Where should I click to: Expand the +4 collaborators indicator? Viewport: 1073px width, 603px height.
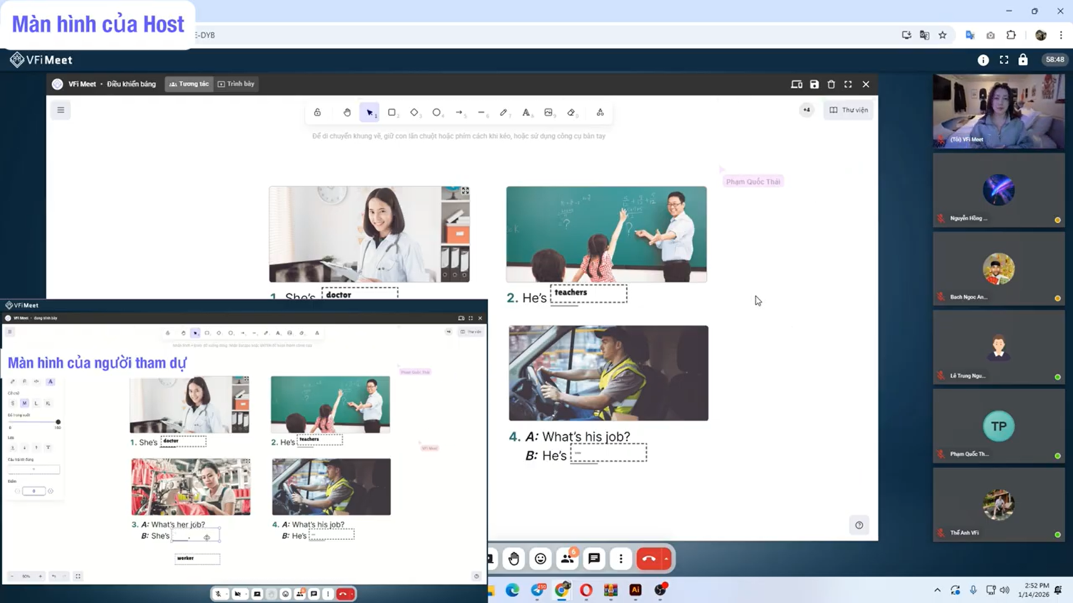pos(806,110)
